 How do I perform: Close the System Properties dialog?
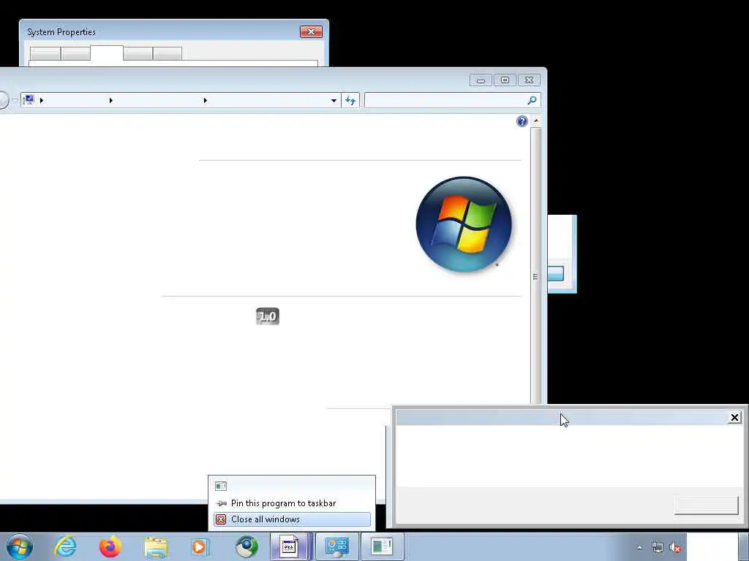(311, 32)
